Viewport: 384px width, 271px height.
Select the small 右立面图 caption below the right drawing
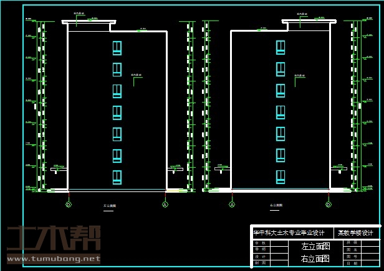coord(276,206)
